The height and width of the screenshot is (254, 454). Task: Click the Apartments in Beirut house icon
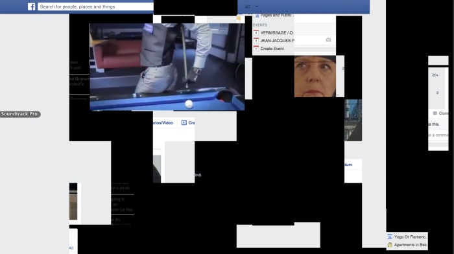click(x=390, y=245)
